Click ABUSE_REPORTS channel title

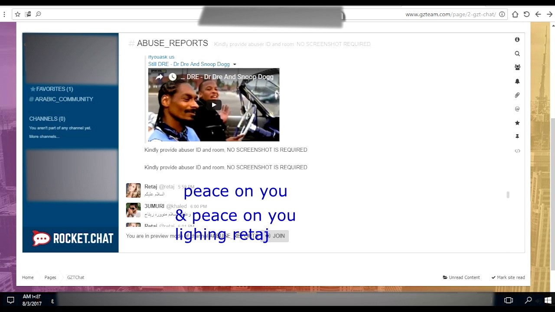tap(173, 43)
